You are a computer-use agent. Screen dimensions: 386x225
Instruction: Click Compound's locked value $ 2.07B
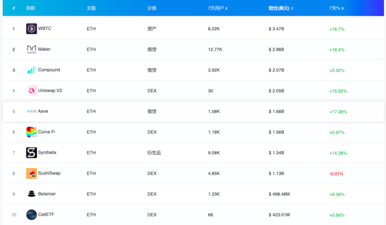click(x=276, y=70)
